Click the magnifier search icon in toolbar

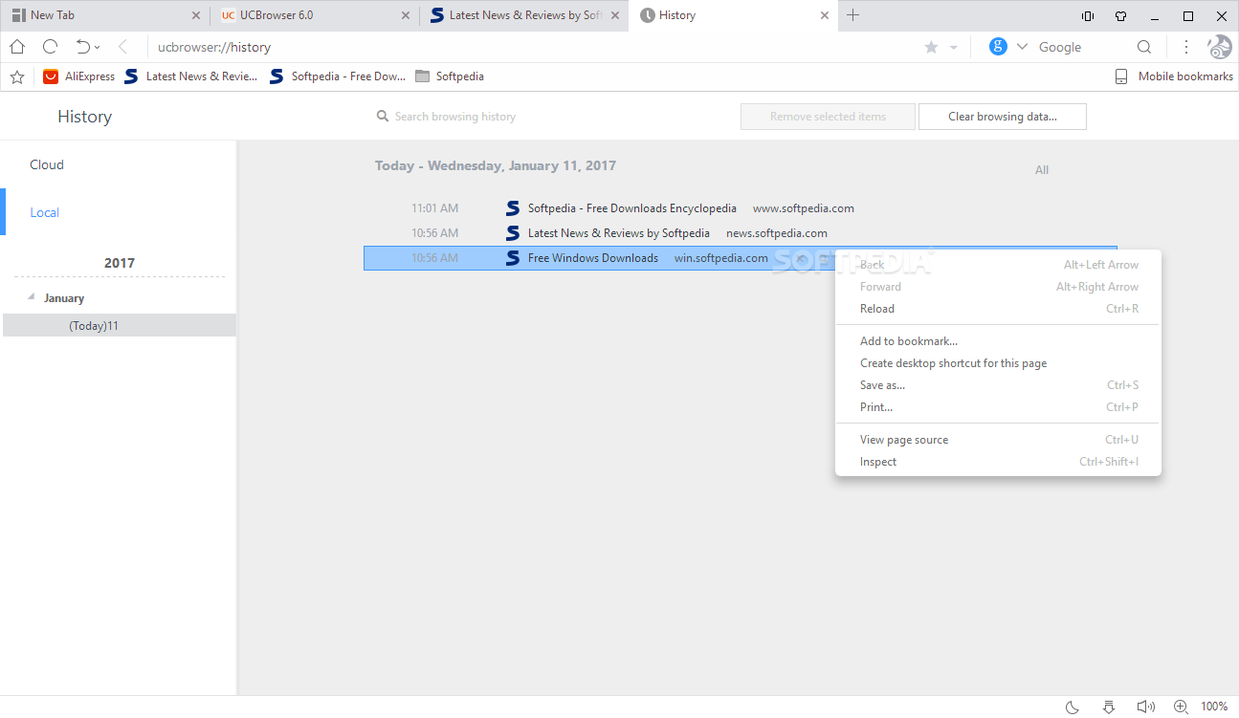coord(1144,47)
